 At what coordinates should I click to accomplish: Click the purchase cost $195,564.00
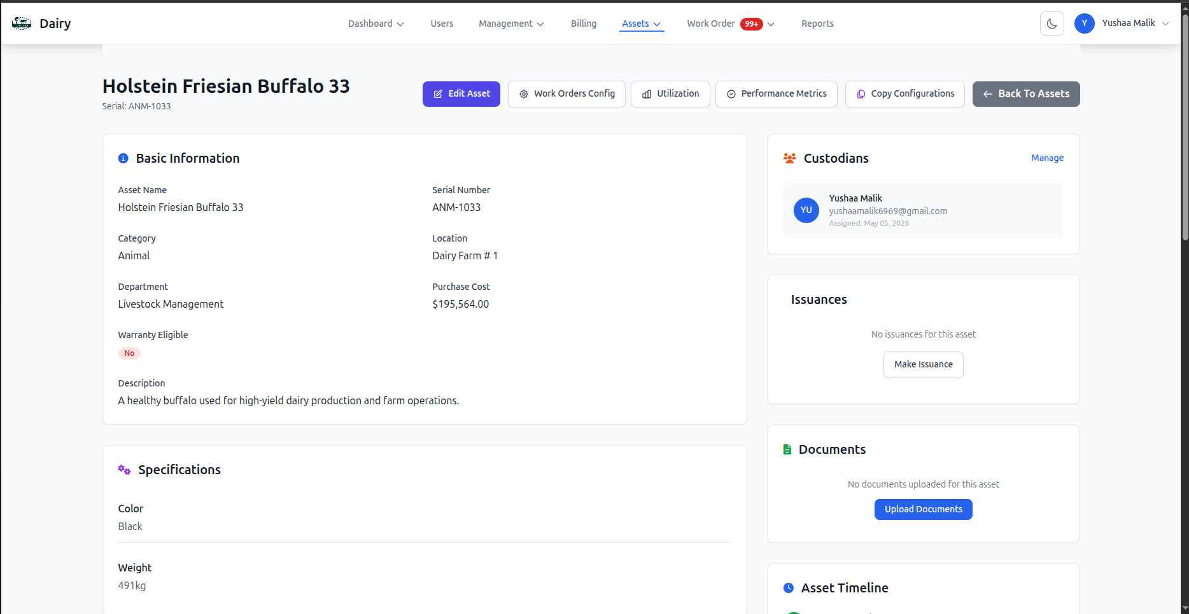[x=461, y=304]
